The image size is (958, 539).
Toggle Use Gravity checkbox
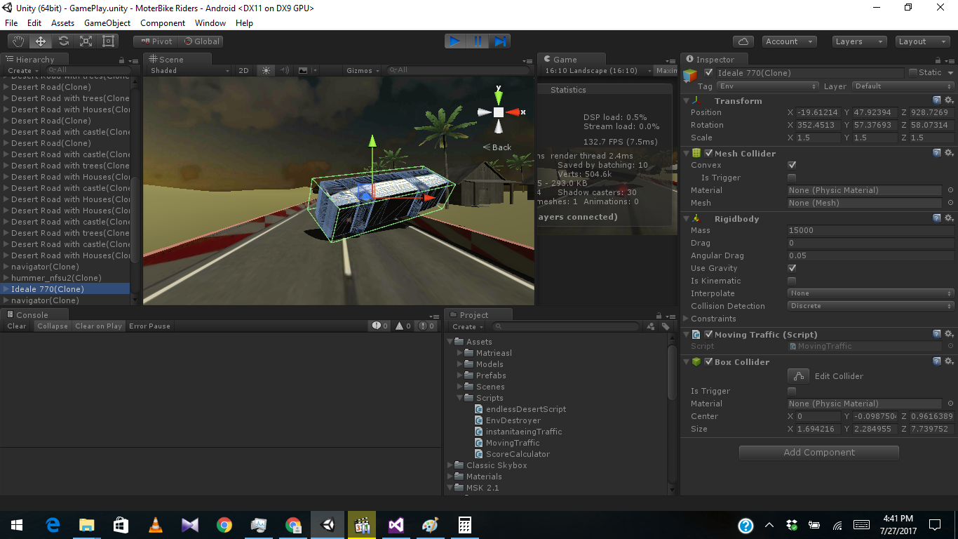pos(792,268)
